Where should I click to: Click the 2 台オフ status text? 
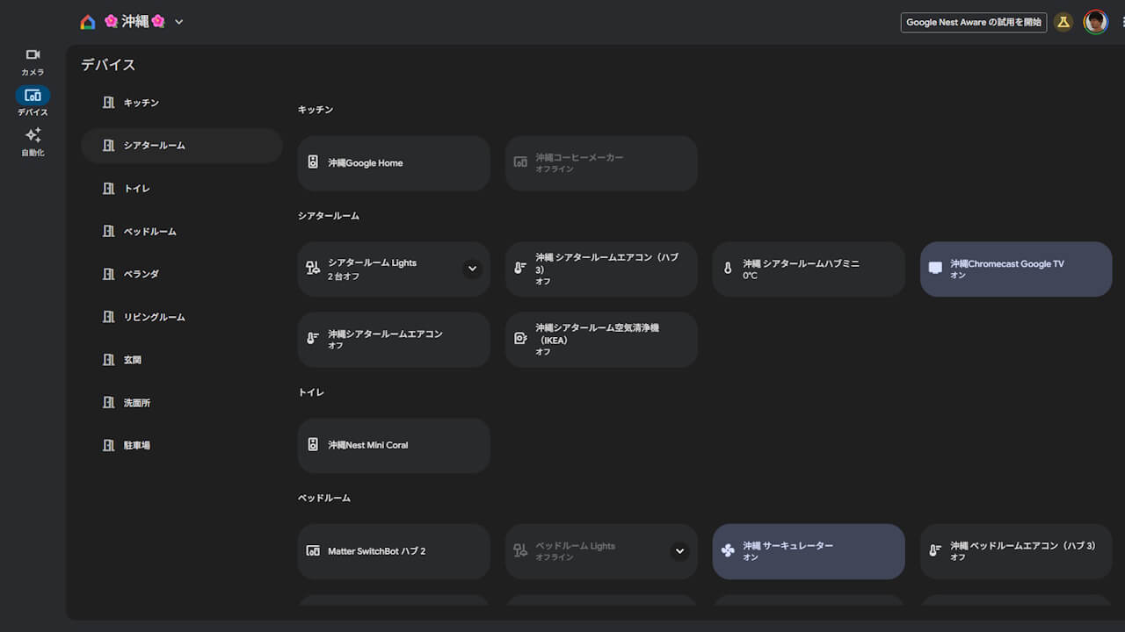343,276
